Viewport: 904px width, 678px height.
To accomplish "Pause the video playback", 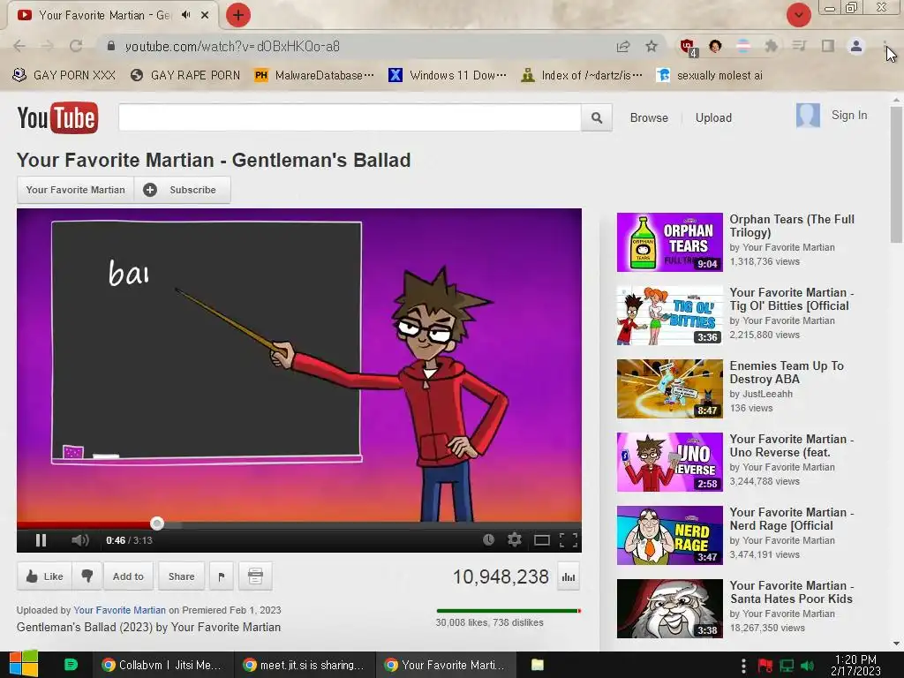I will 41,540.
